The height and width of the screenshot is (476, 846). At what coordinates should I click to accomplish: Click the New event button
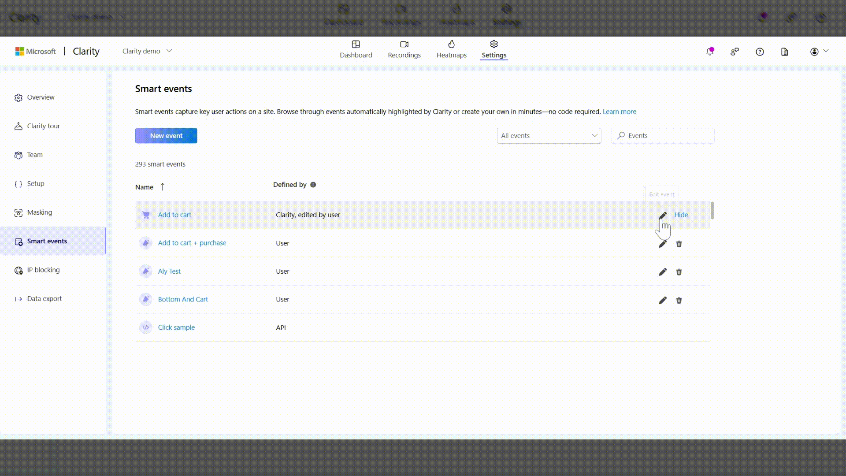coord(166,135)
